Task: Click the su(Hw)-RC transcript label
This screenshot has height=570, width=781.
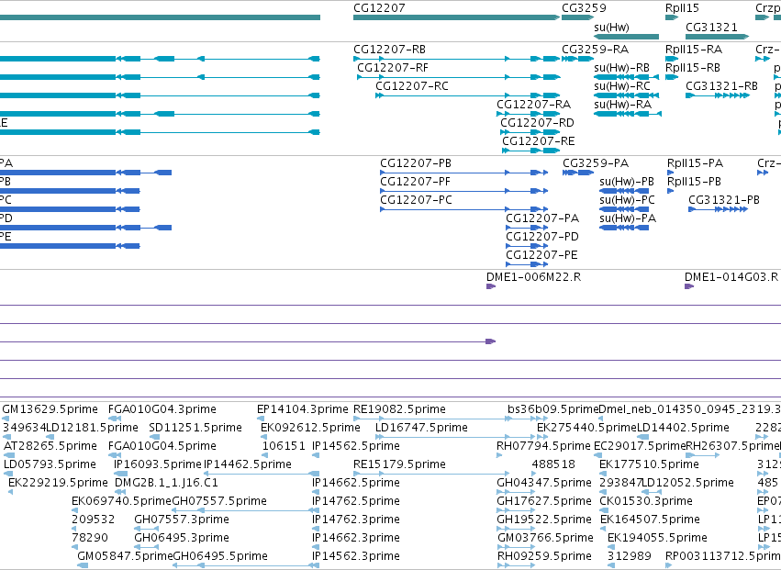Action: [x=622, y=86]
